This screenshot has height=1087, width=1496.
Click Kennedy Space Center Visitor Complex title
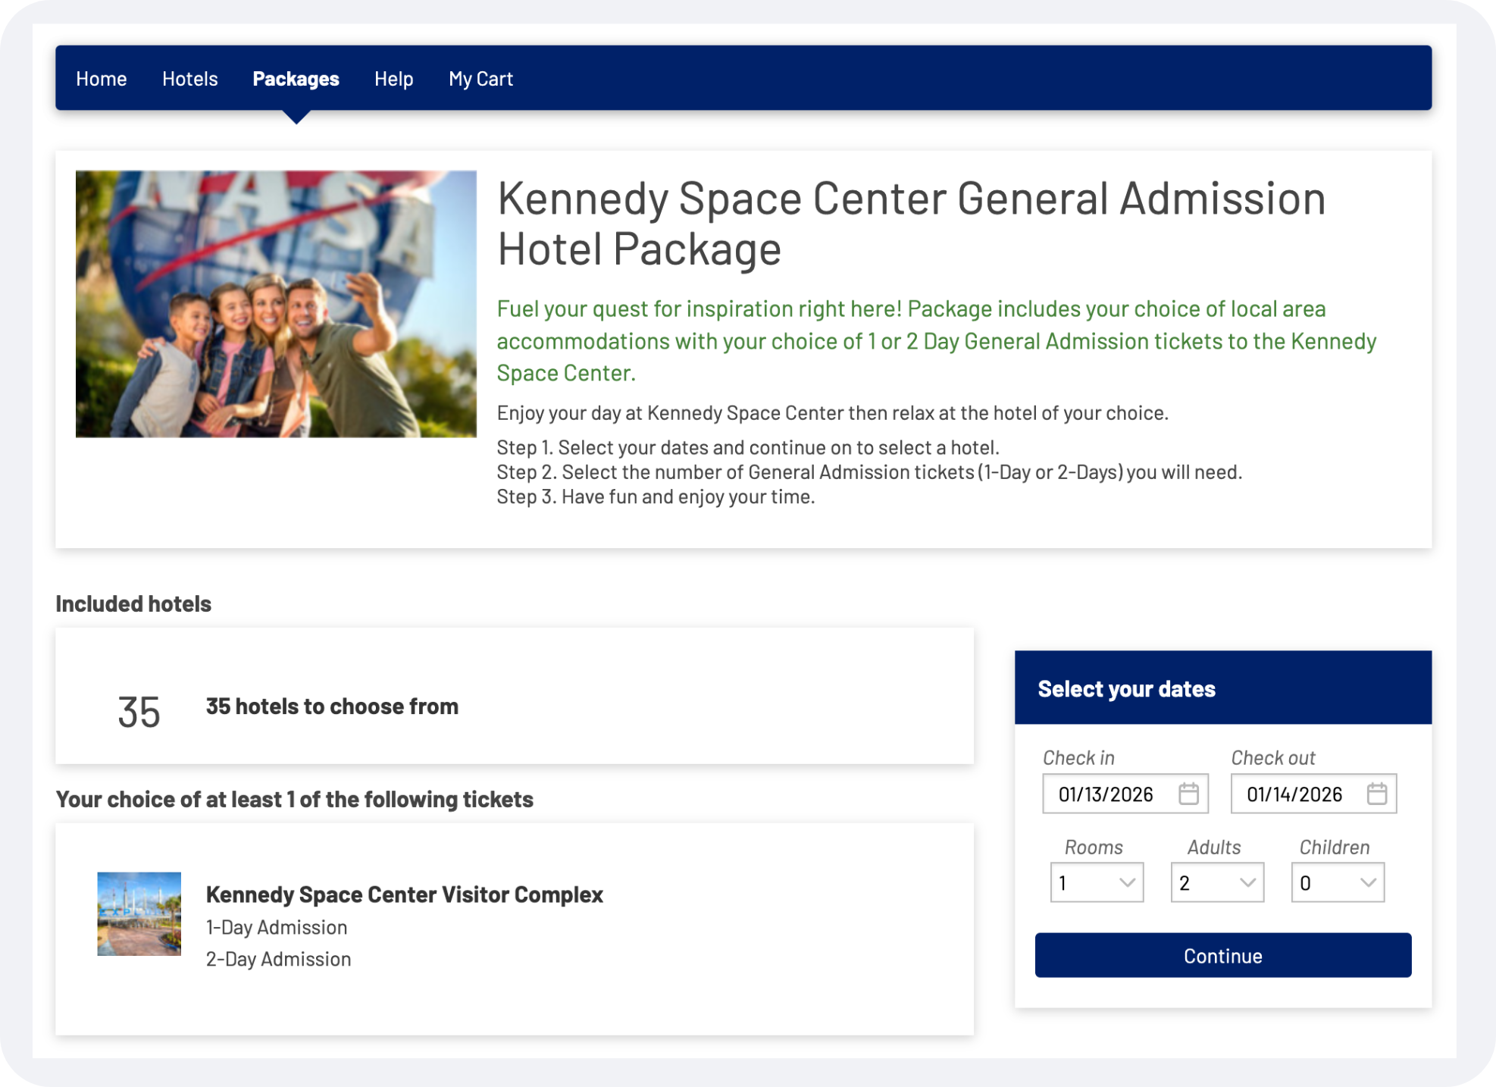pos(405,894)
